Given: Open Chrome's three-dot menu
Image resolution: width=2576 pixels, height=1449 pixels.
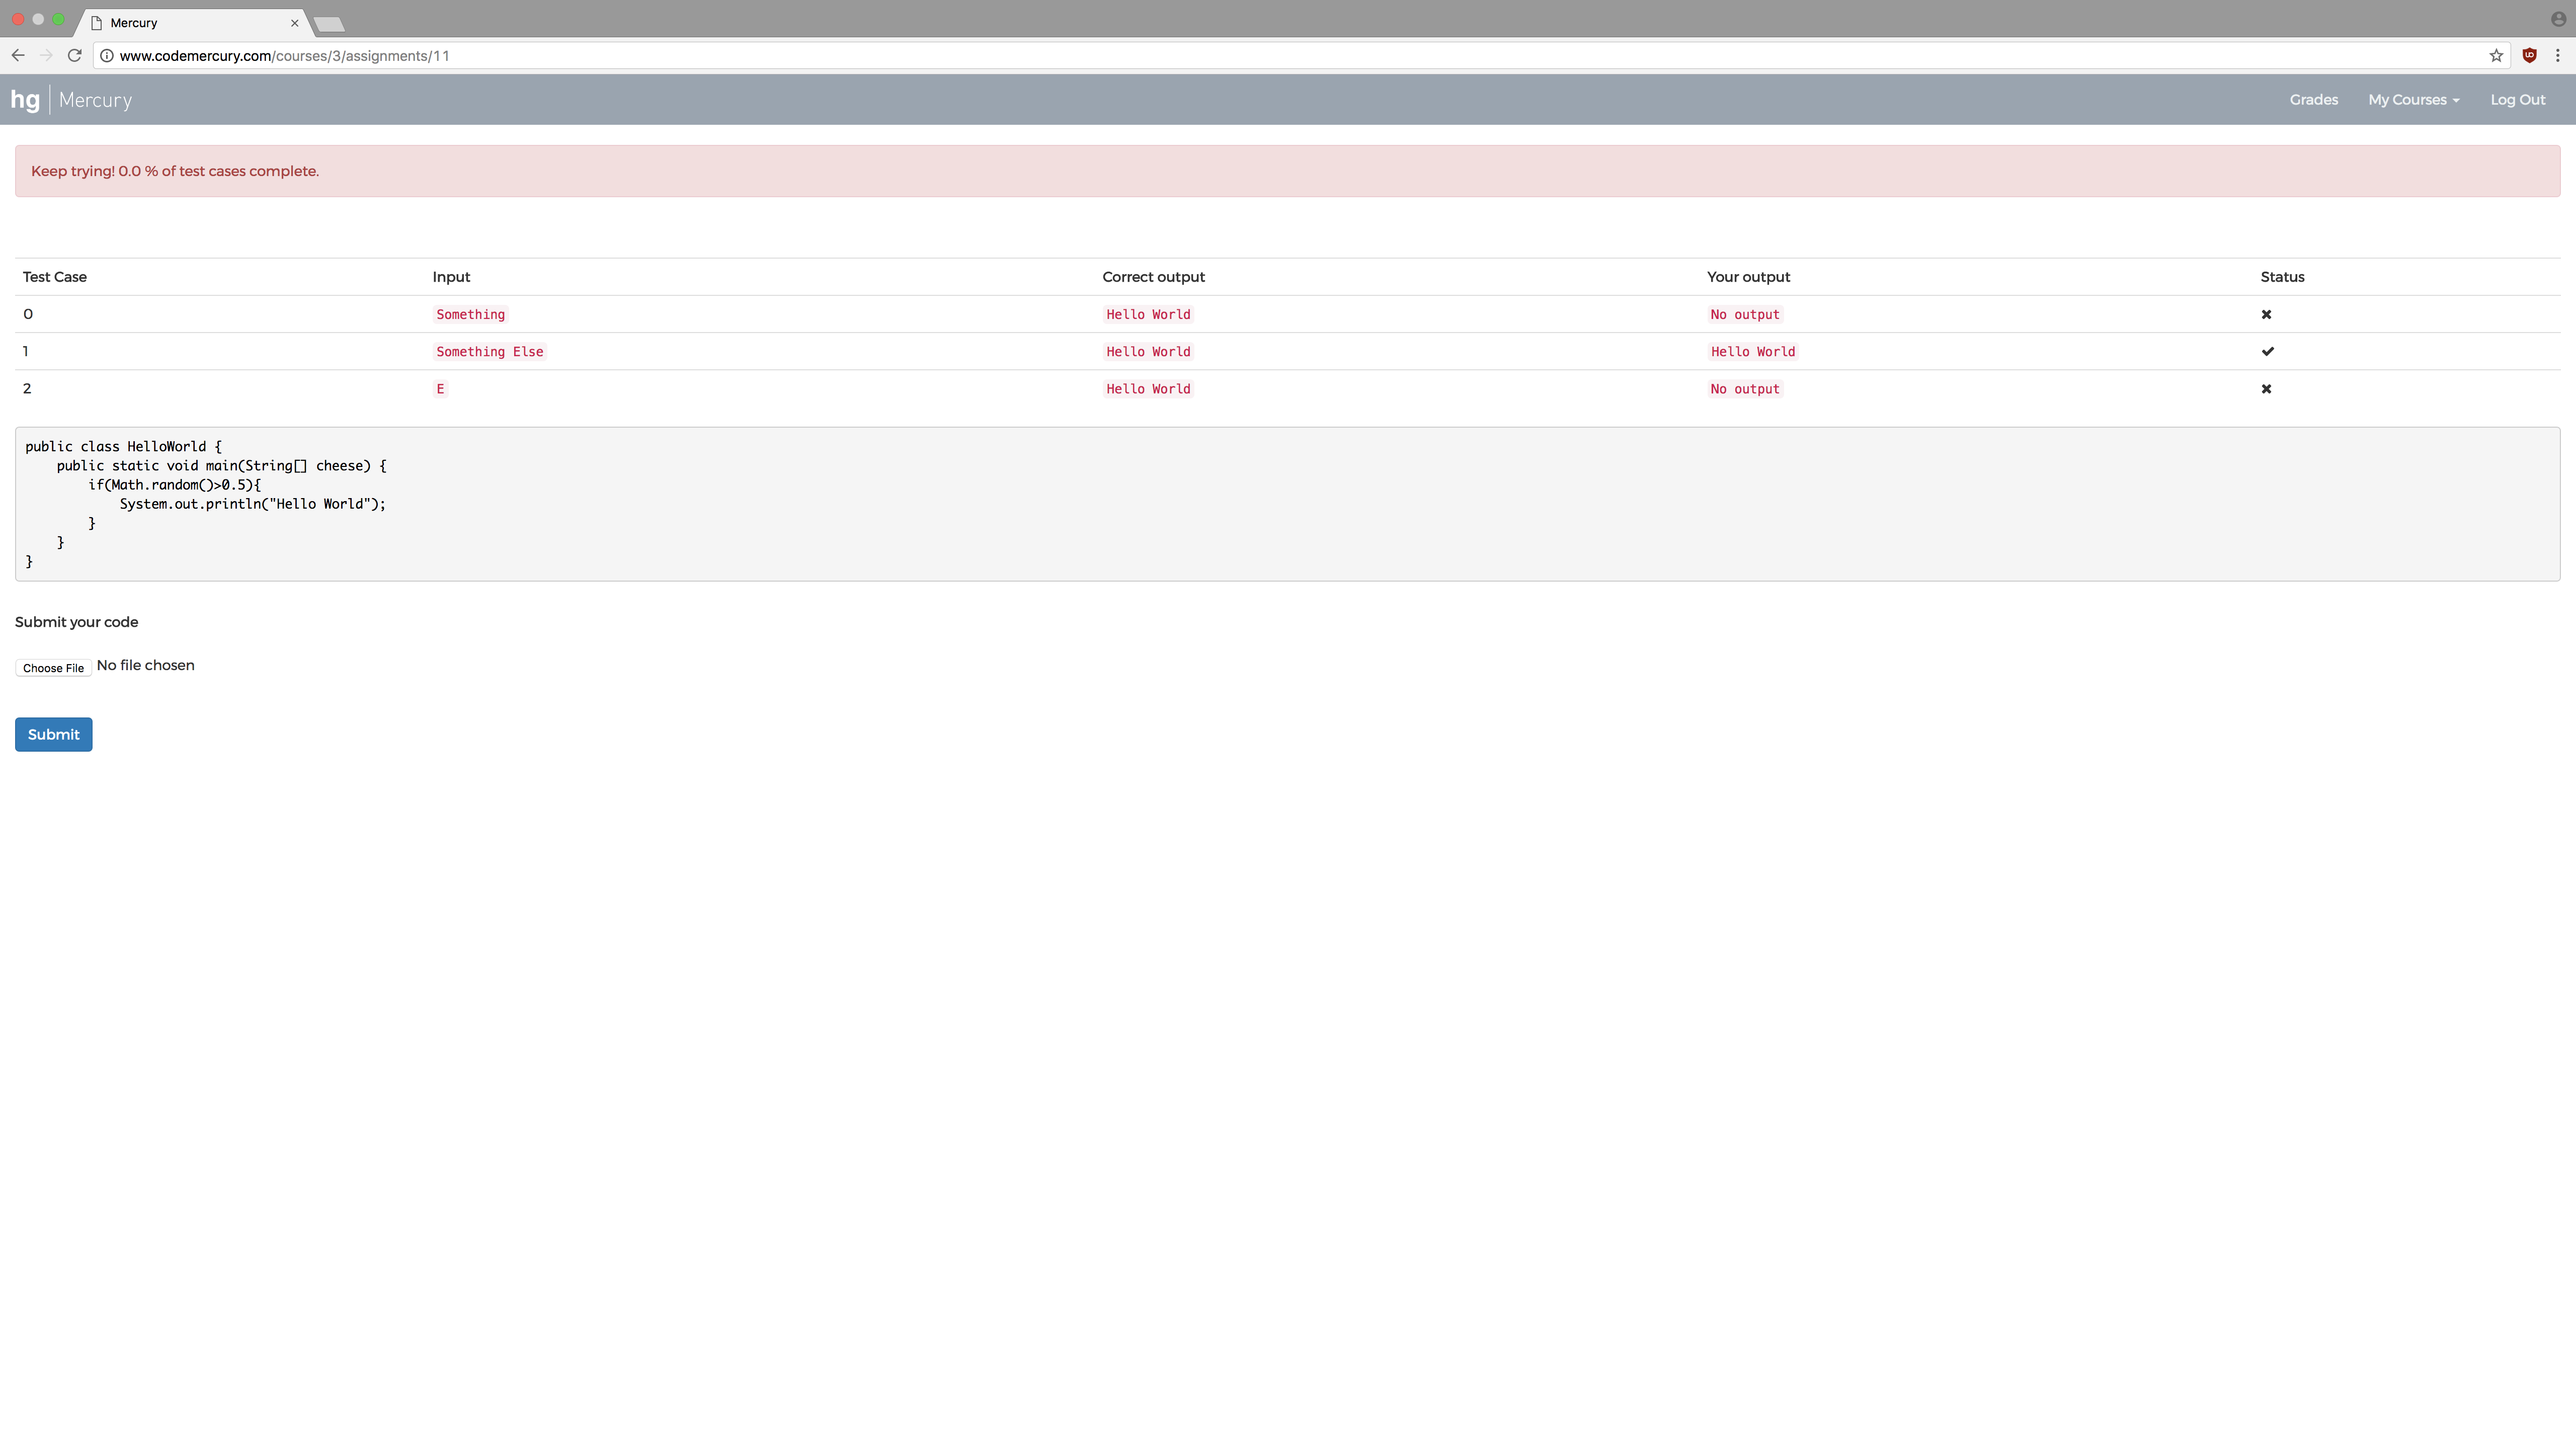Looking at the screenshot, I should [x=2558, y=56].
